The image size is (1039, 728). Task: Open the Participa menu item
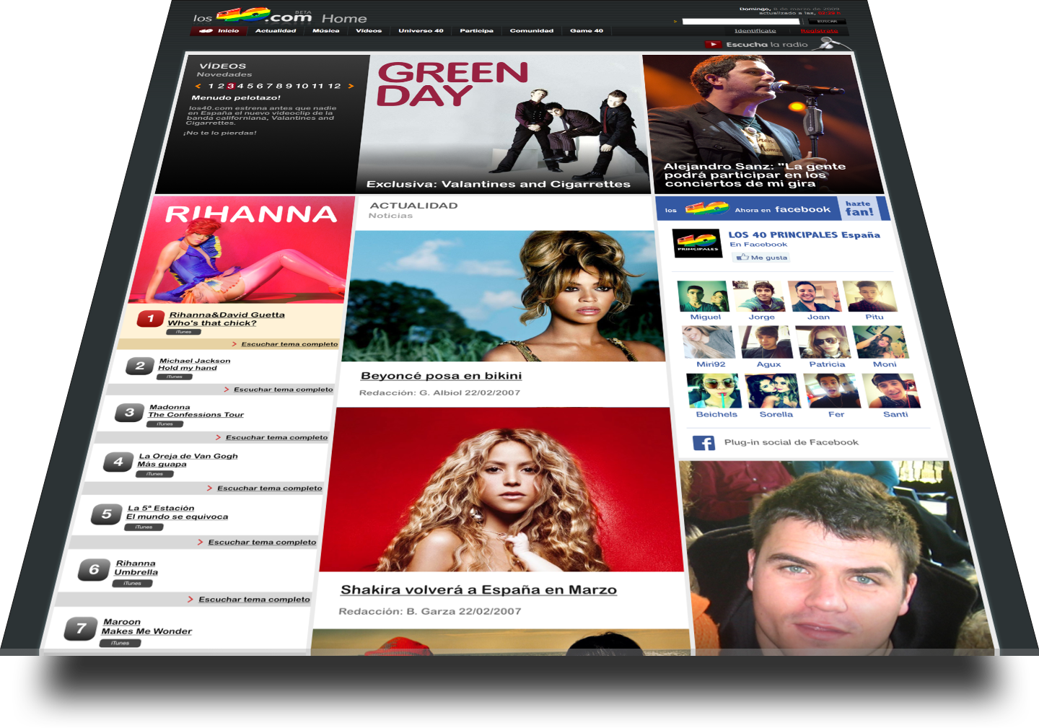(x=476, y=31)
